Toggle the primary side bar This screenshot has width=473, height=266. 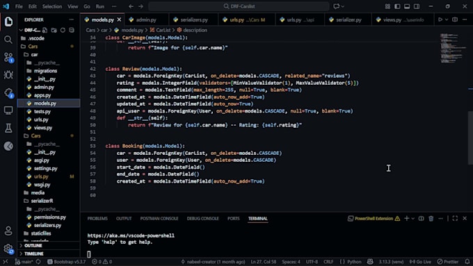point(397,6)
